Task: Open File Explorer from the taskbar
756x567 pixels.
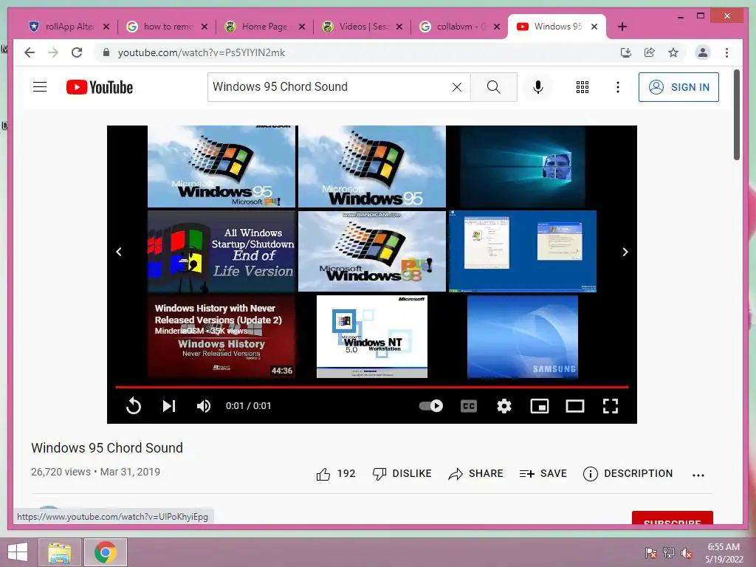Action: pos(60,552)
